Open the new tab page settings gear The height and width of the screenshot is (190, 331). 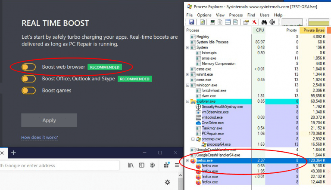coord(168,183)
